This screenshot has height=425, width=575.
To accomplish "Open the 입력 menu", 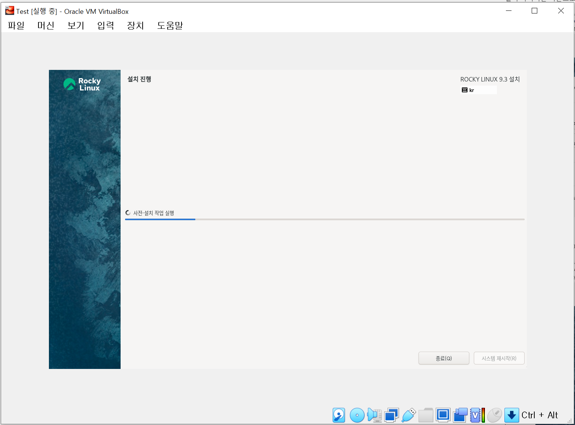I will 106,25.
